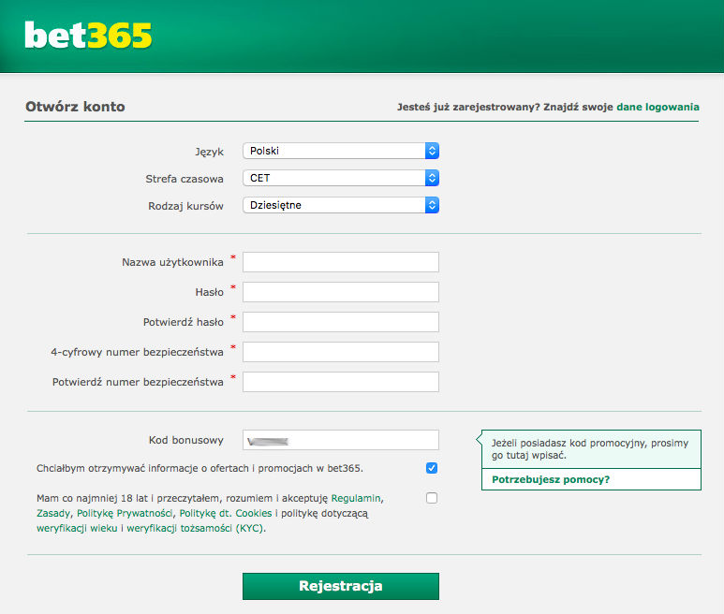Click the Nazwa użytkownika label
Screen dimensions: 724x614
(172, 262)
